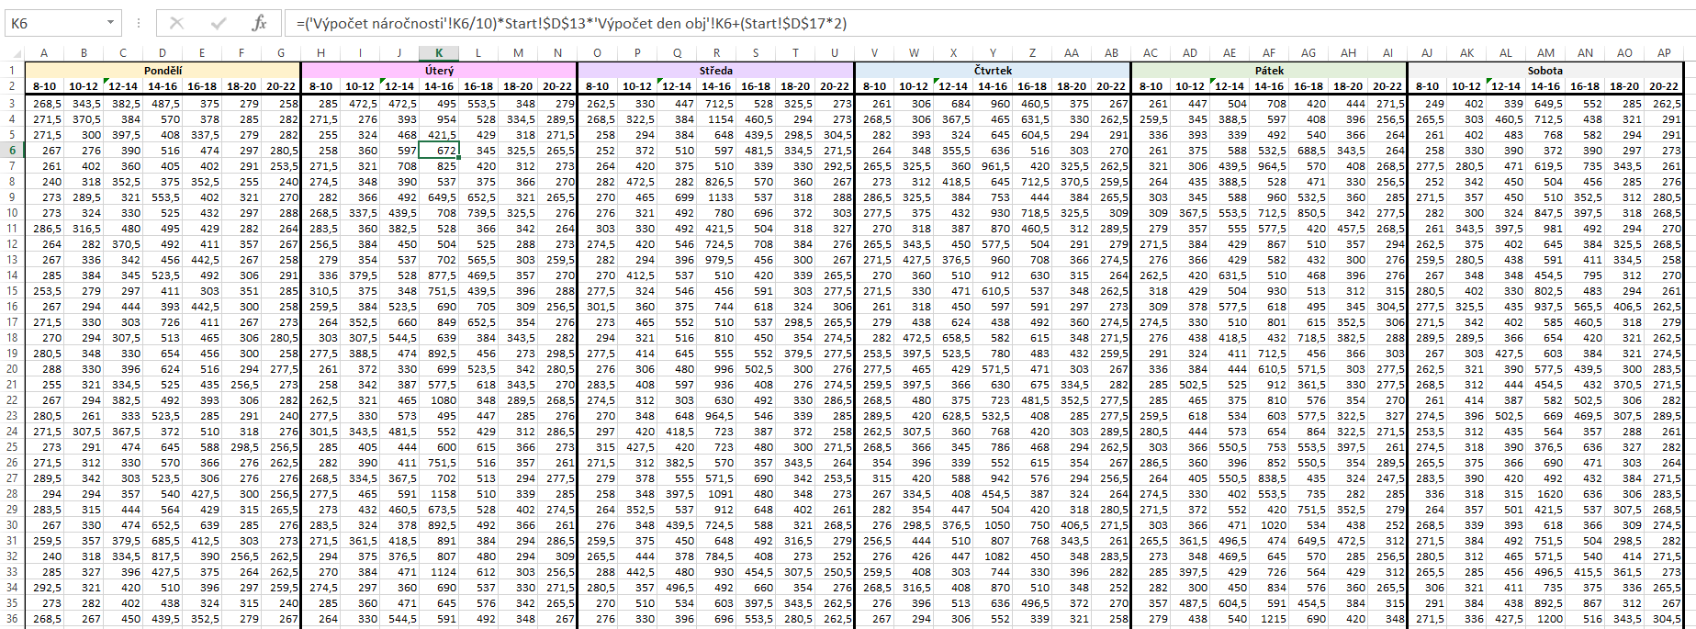
Task: Click the Select All corner triangle
Action: click(13, 53)
